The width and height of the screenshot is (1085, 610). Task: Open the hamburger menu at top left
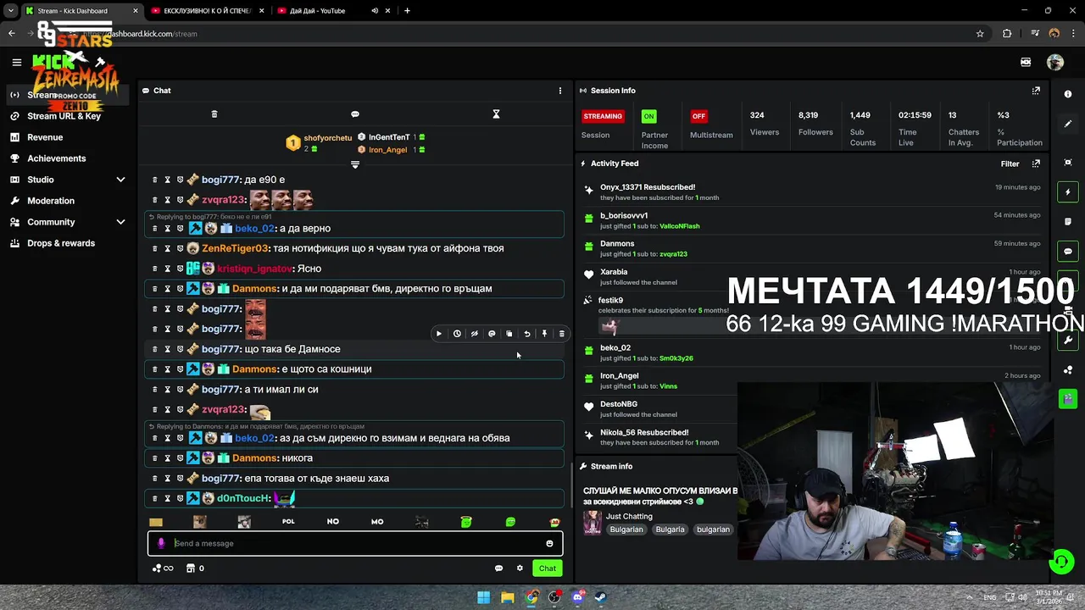coord(16,62)
